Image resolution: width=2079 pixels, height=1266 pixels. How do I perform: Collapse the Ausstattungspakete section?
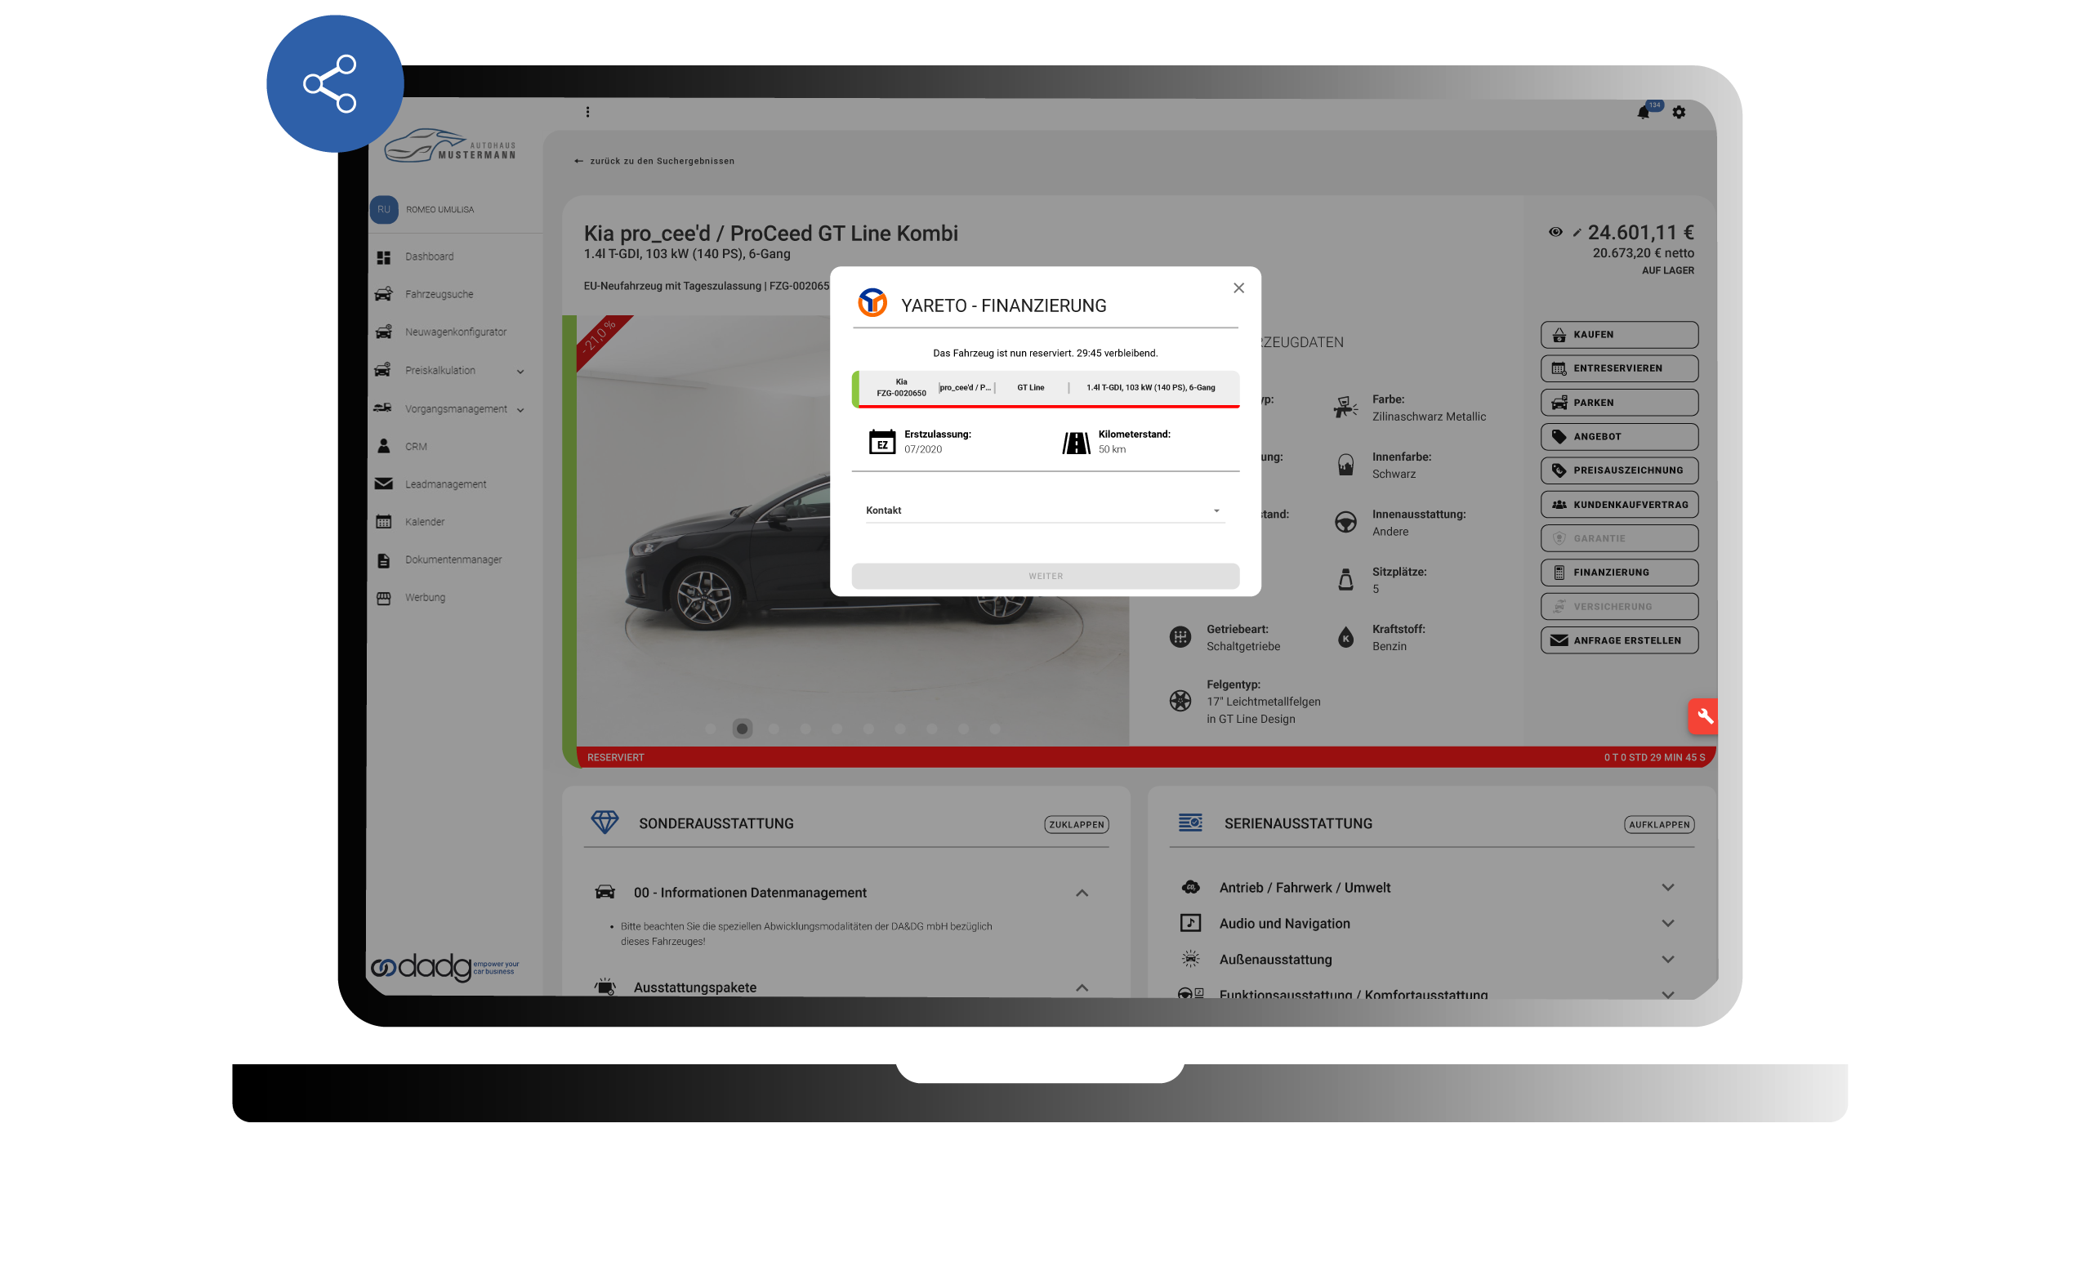coord(1082,987)
